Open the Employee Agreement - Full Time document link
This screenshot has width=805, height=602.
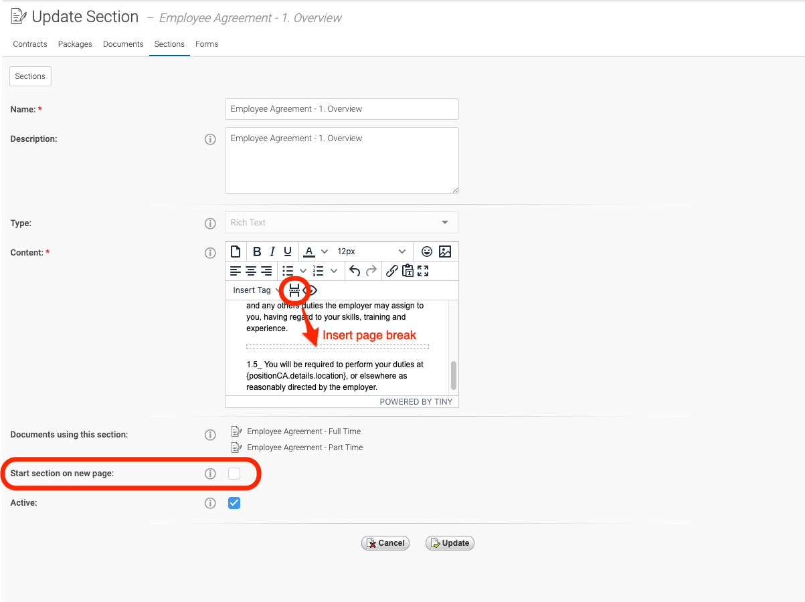pos(304,431)
